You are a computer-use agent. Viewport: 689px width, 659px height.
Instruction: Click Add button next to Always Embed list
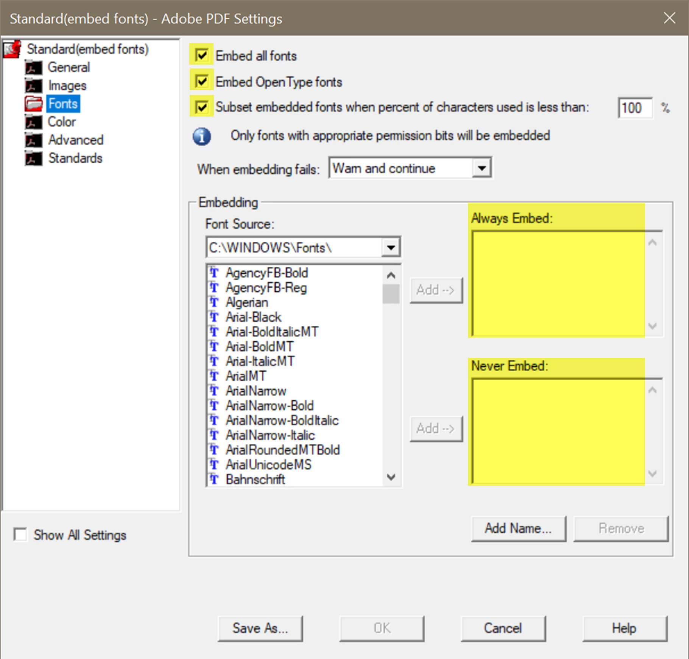(x=436, y=290)
